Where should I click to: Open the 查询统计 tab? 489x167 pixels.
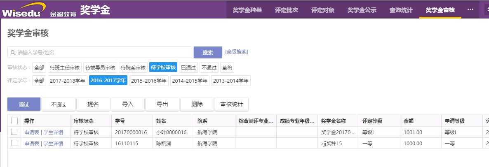point(401,10)
